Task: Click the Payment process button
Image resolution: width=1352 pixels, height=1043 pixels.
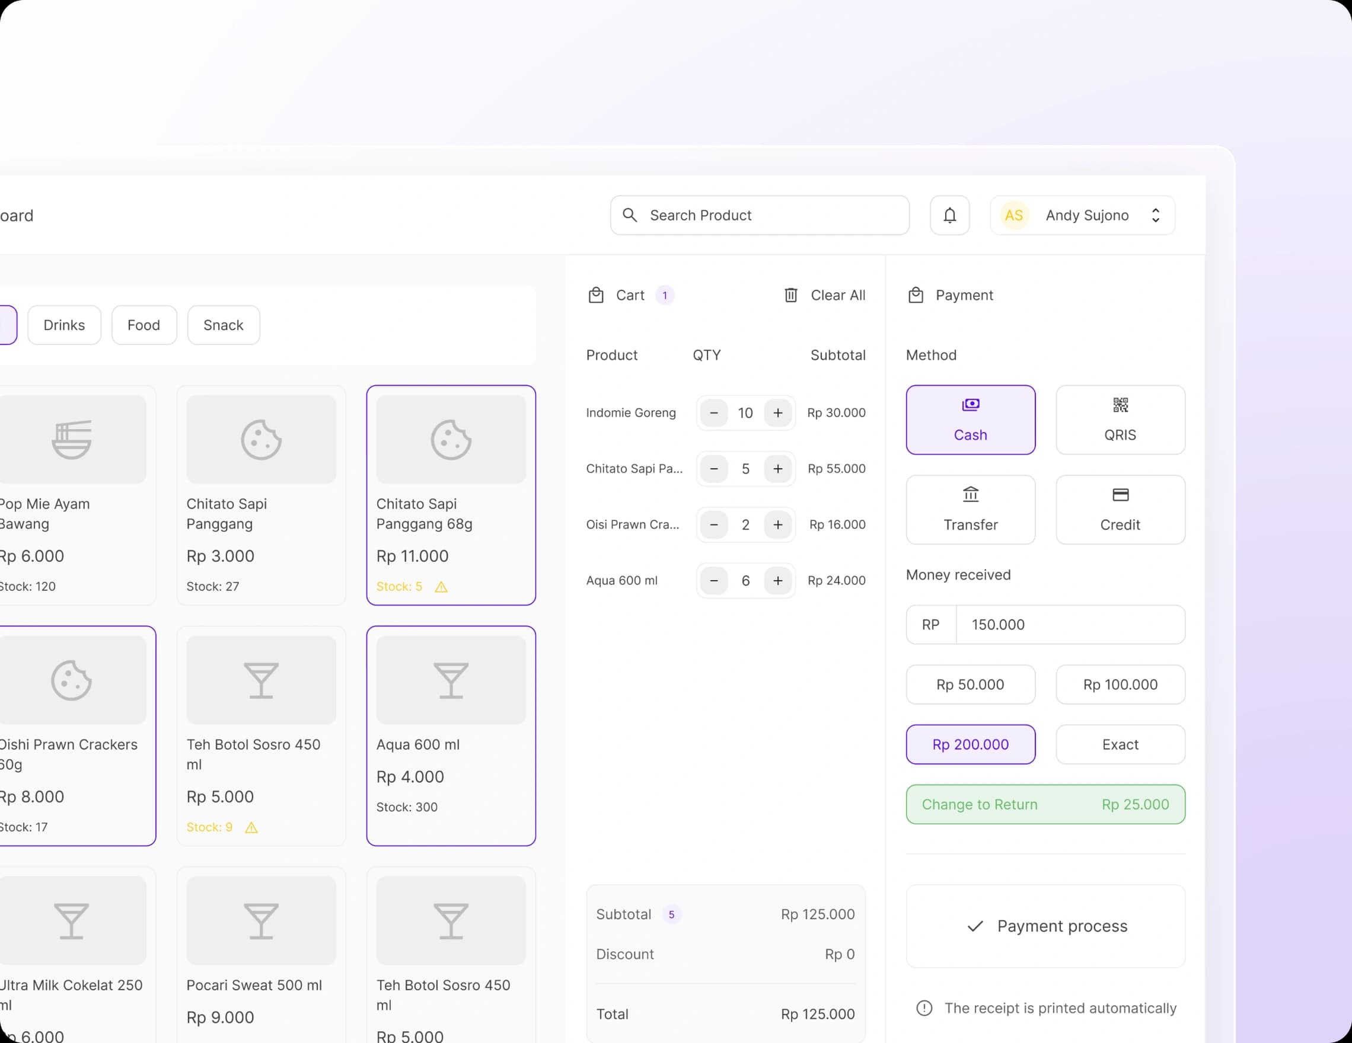Action: (1045, 926)
